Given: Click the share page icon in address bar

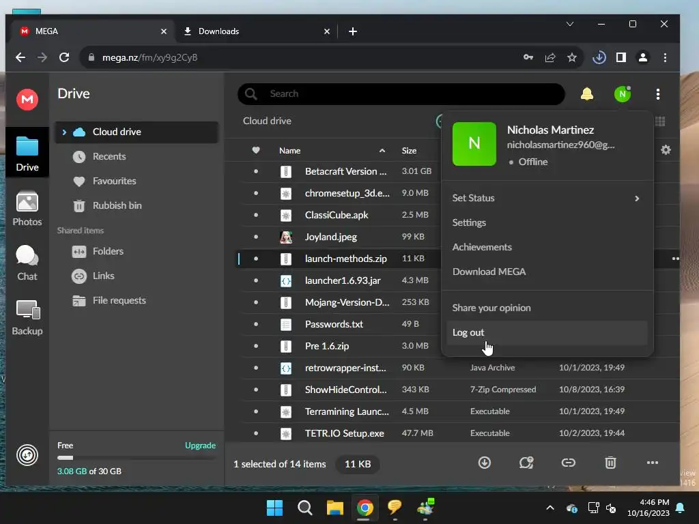Looking at the screenshot, I should coord(550,57).
